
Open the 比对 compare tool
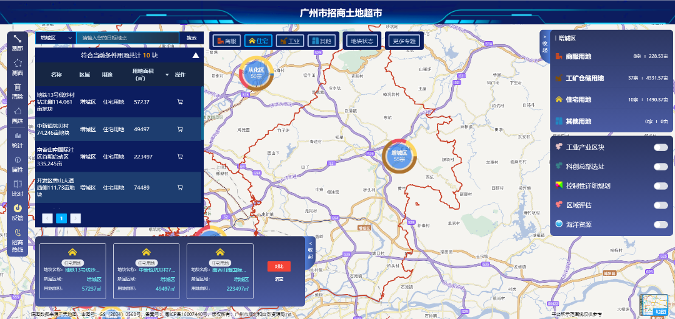coord(17,188)
